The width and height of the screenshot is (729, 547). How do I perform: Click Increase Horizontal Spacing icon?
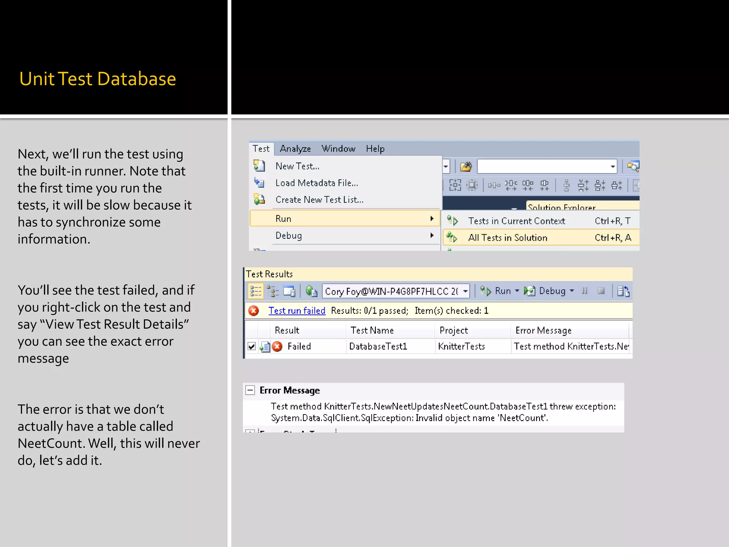click(x=511, y=185)
